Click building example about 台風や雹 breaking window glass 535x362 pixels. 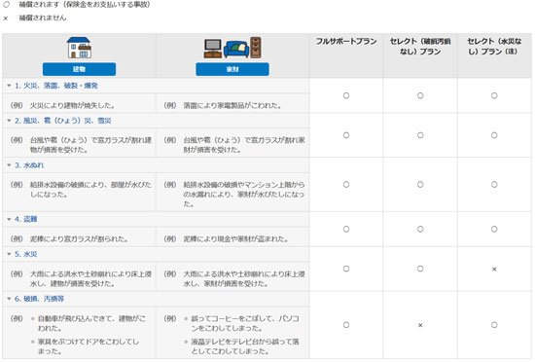(90, 145)
